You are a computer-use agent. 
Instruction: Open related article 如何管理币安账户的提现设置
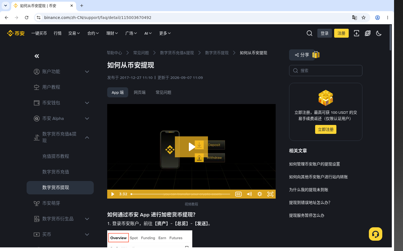pyautogui.click(x=315, y=164)
